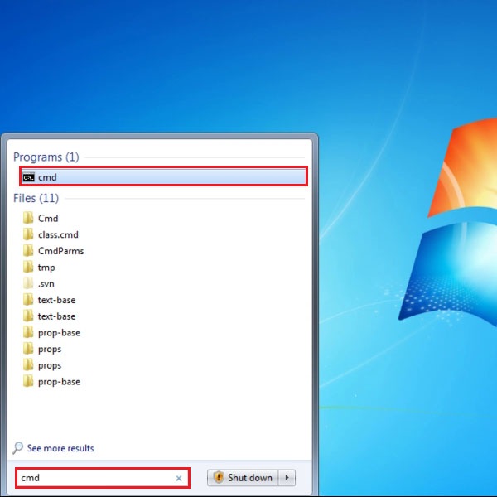The width and height of the screenshot is (497, 497).
Task: Clear the search text with the X icon
Action: 179,478
